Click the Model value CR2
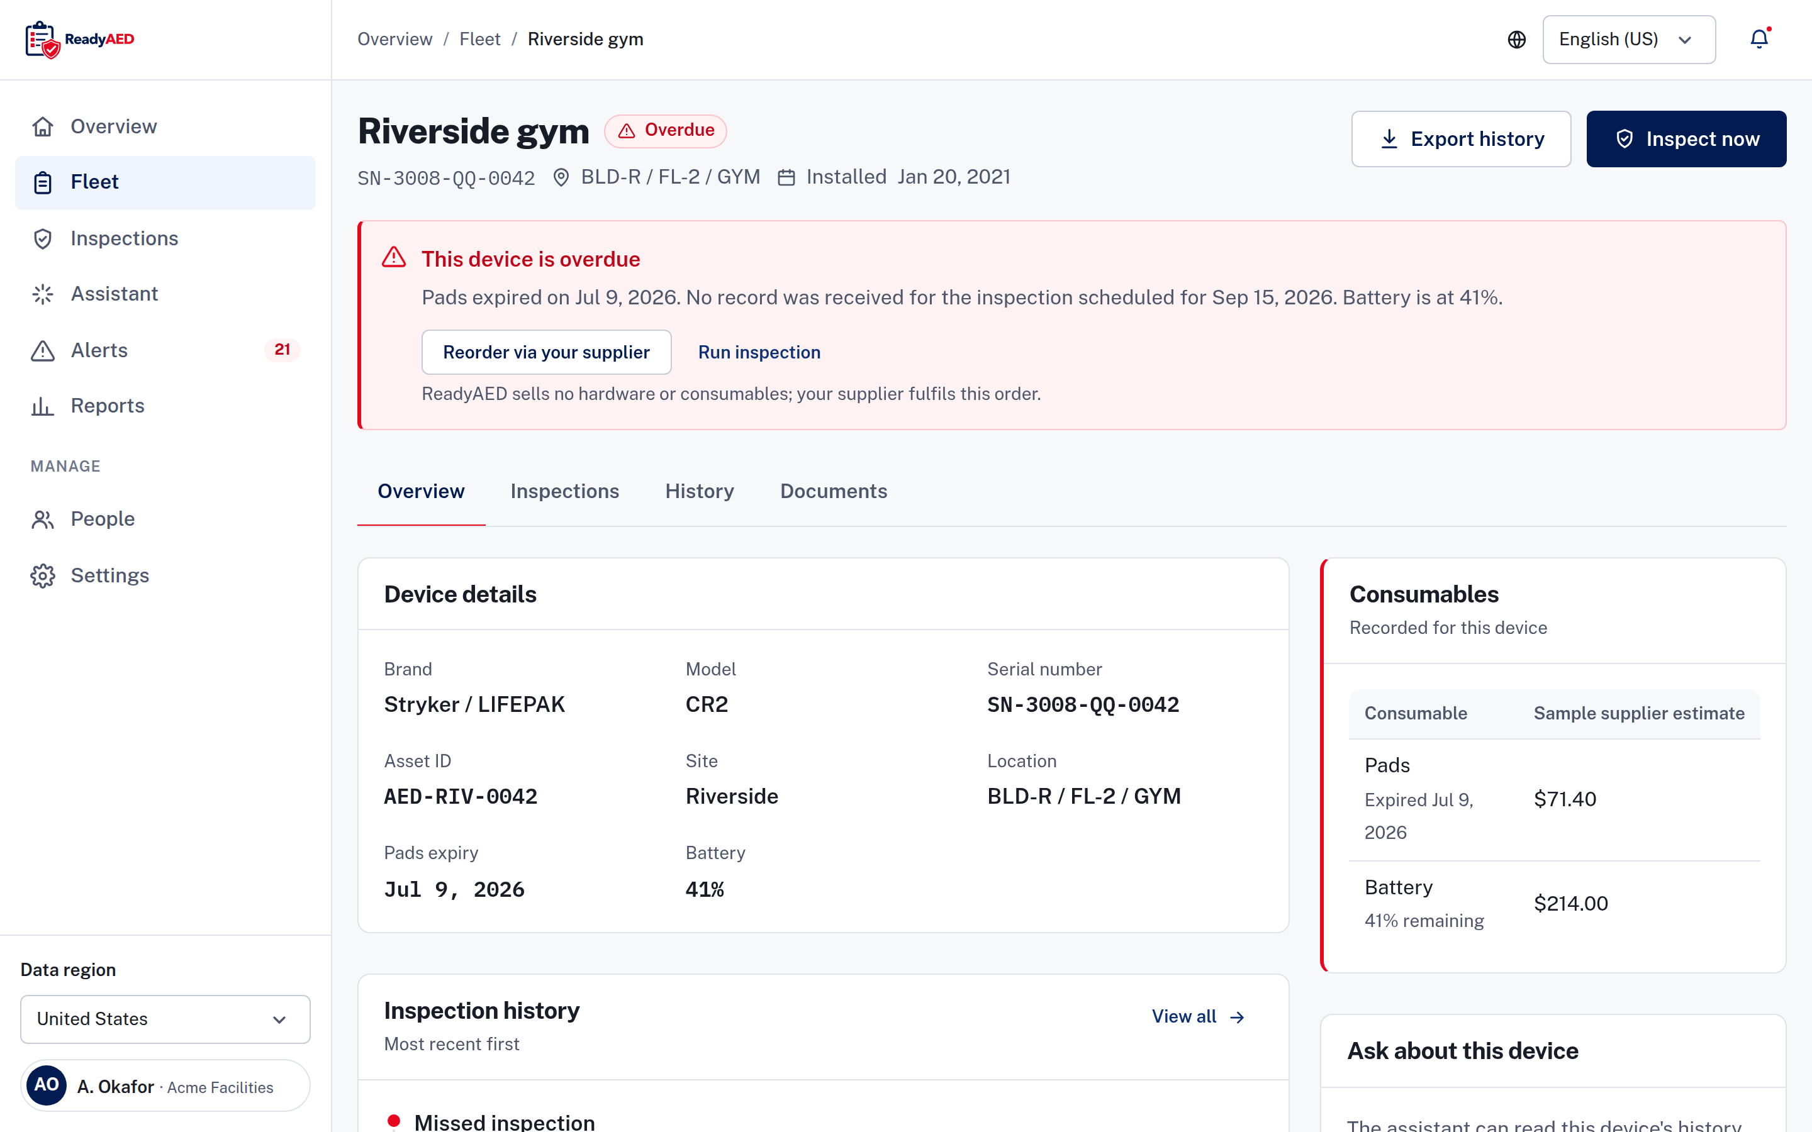Screen dimensions: 1812x1132 point(707,704)
